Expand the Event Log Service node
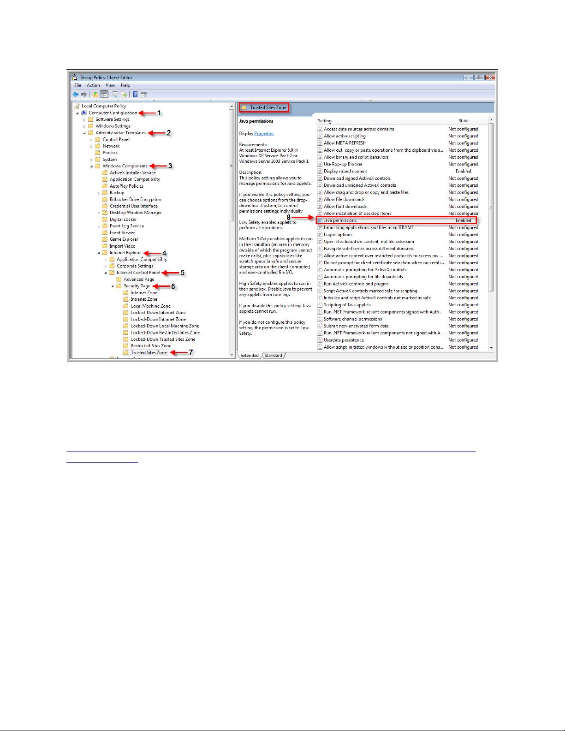This screenshot has height=731, width=565. tap(99, 226)
